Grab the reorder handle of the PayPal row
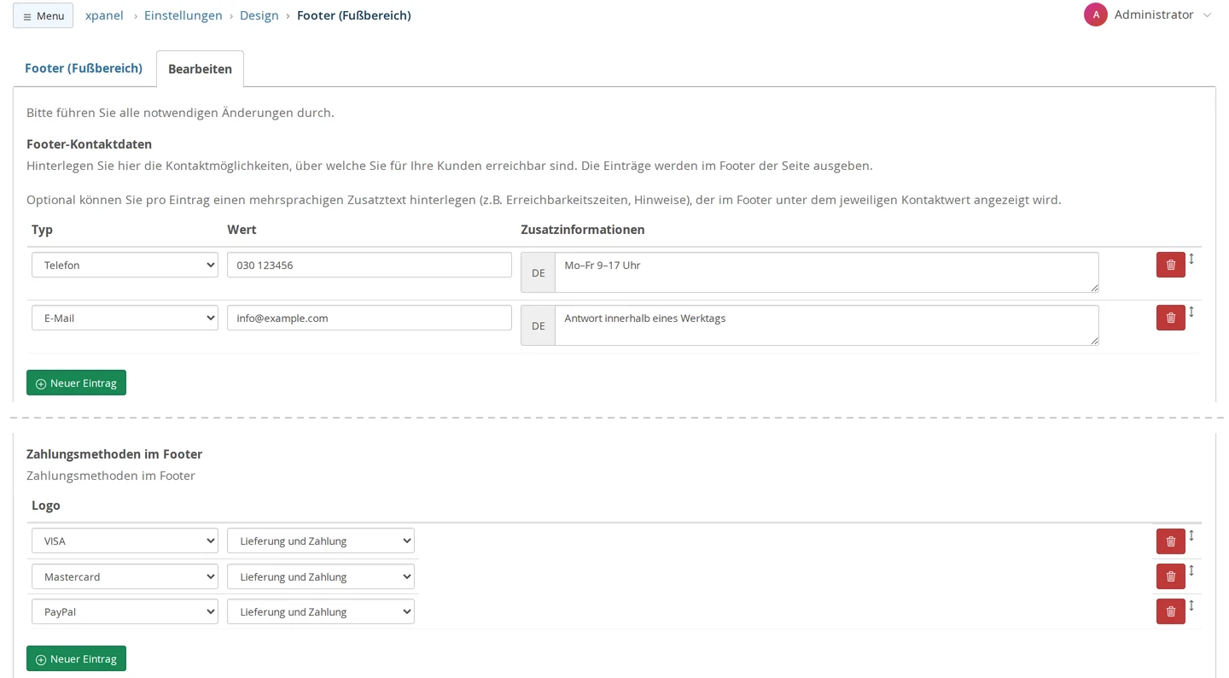The image size is (1229, 678). coord(1191,605)
